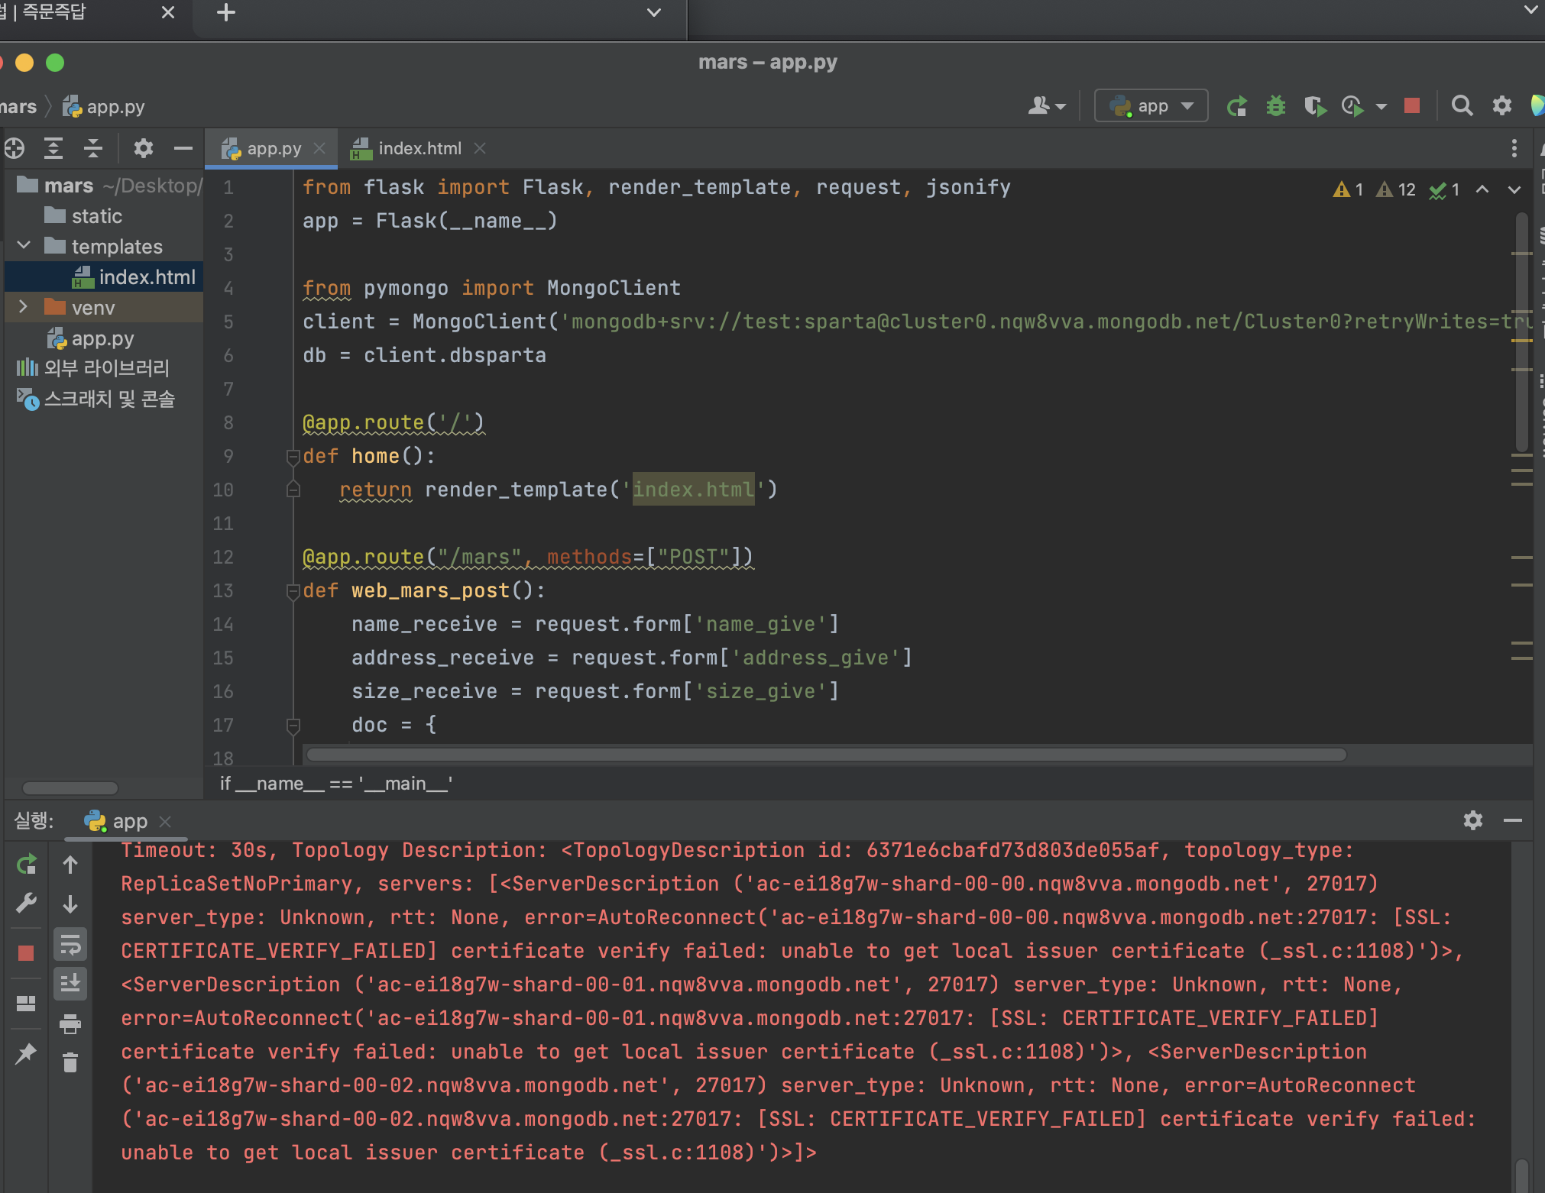This screenshot has height=1193, width=1545.
Task: Select index.html in project tree
Action: tap(104, 277)
